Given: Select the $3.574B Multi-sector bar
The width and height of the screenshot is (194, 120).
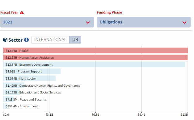Looking at the screenshot, I should pyautogui.click(x=29, y=78).
